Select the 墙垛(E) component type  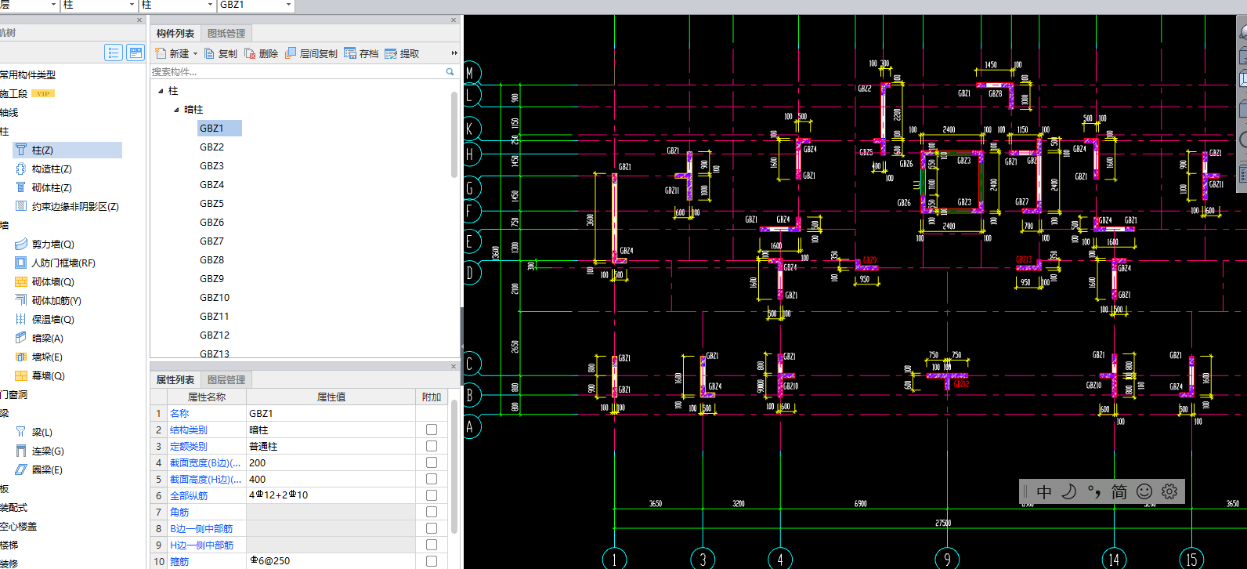(x=40, y=357)
